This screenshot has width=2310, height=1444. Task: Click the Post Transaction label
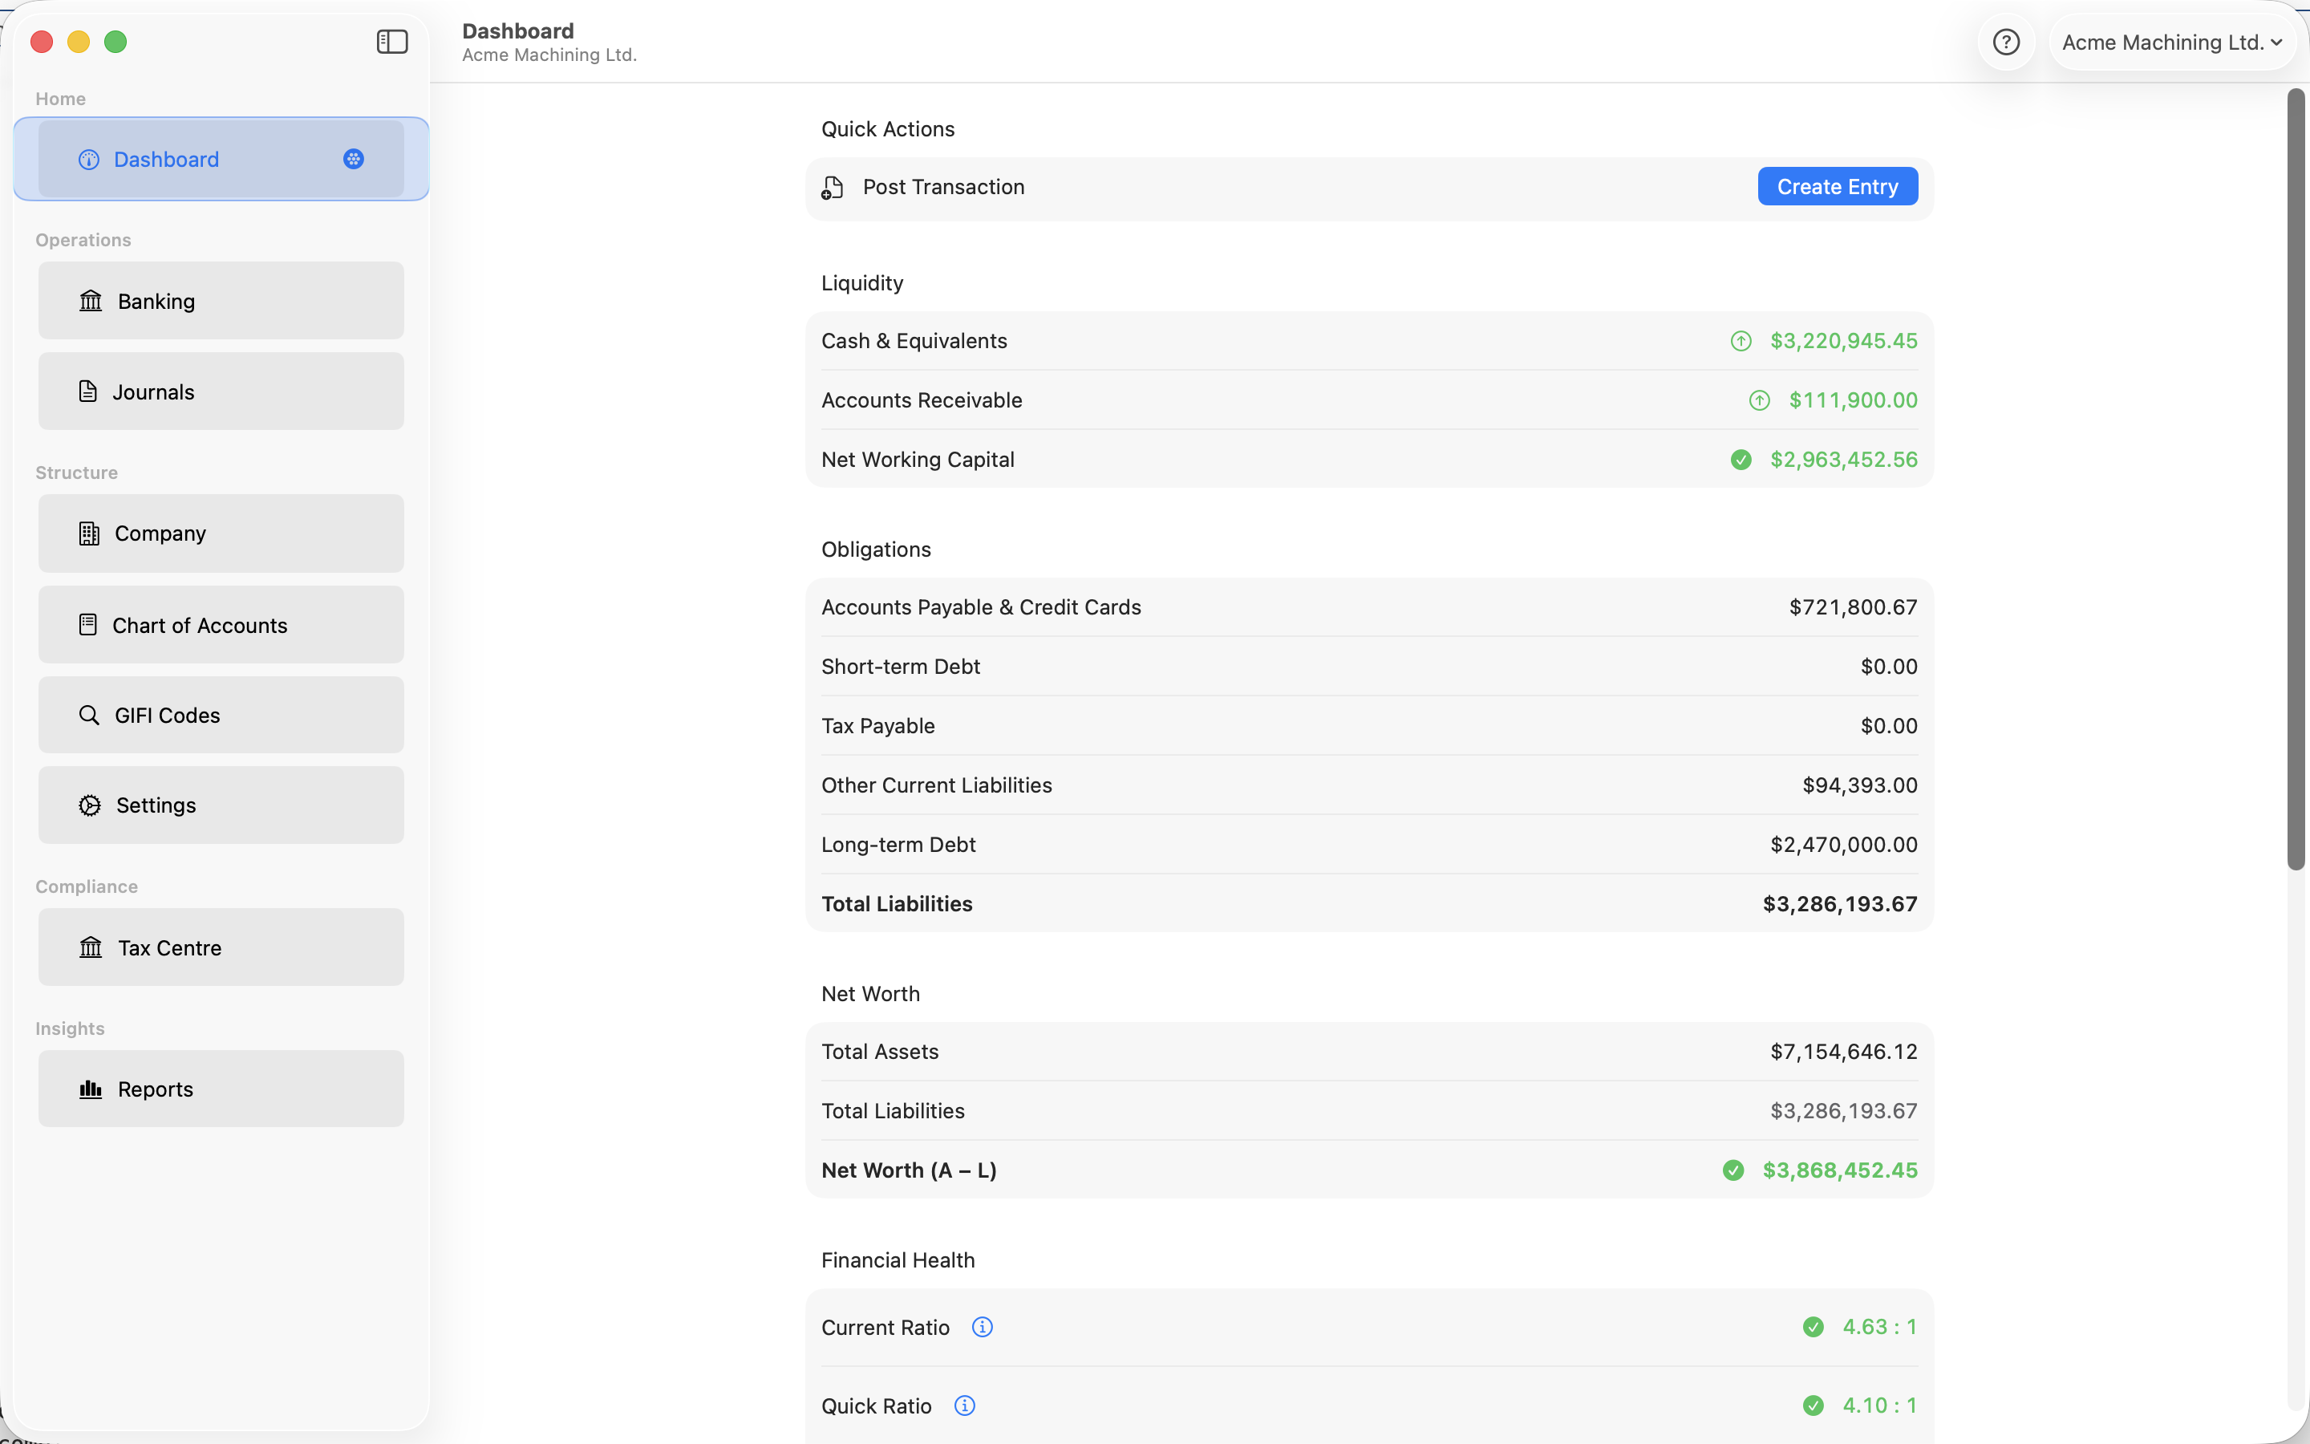[943, 187]
